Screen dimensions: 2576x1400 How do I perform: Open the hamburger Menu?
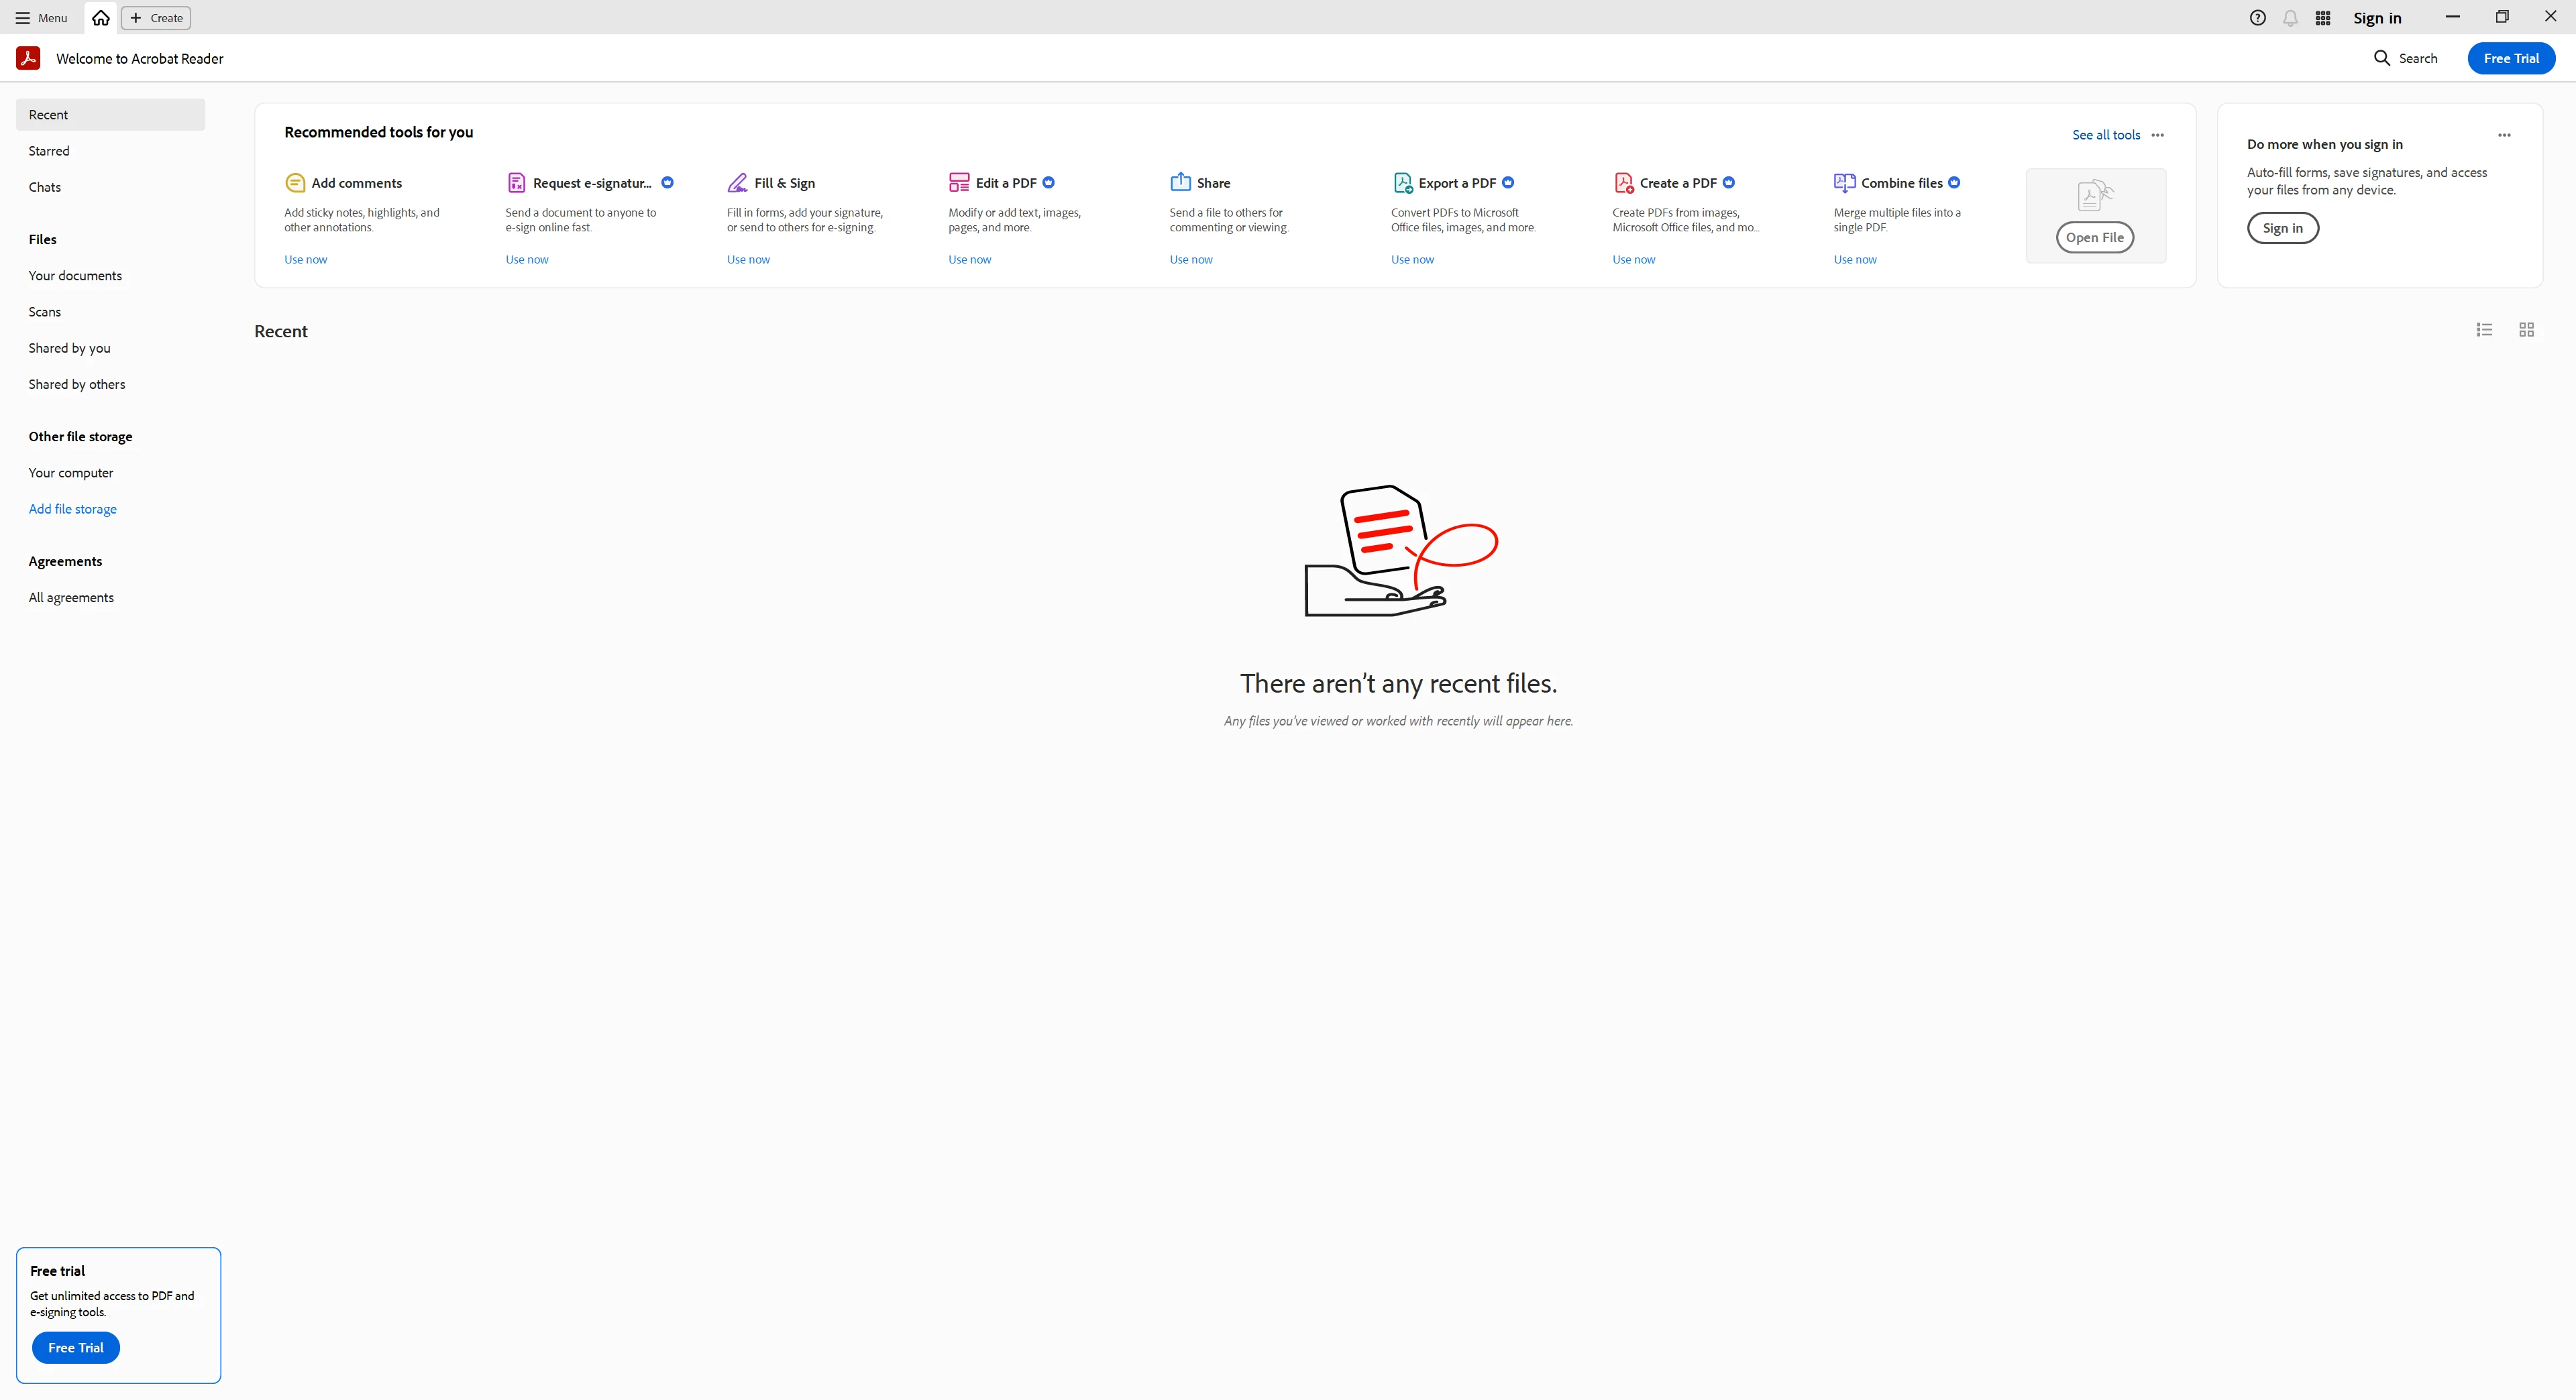(40, 18)
